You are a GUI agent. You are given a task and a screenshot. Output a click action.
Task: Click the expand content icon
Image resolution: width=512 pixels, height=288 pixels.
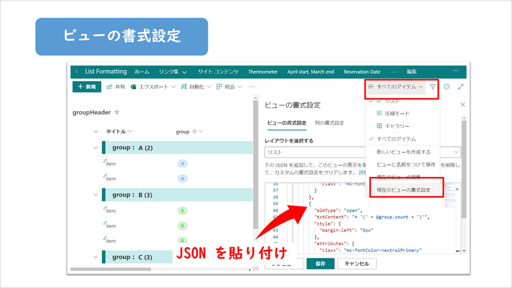[x=461, y=87]
